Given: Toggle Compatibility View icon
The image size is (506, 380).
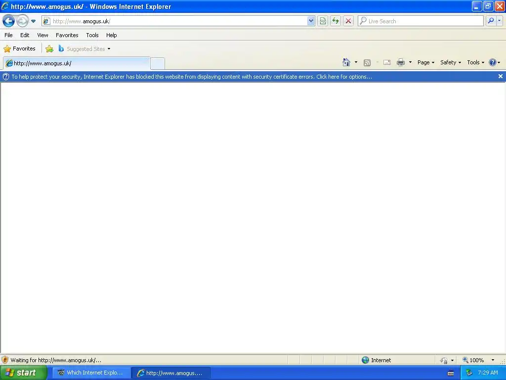Looking at the screenshot, I should pyautogui.click(x=323, y=21).
